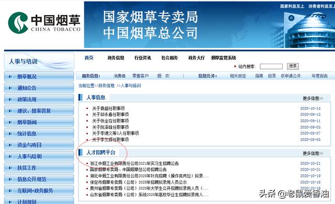Open 更多信息>> for 人才招聘平台

pos(313,153)
